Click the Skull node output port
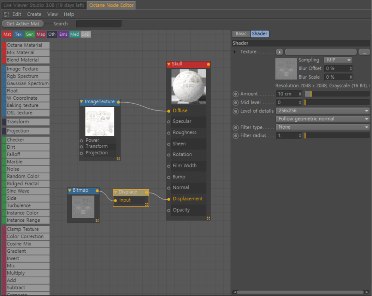 click(x=208, y=64)
